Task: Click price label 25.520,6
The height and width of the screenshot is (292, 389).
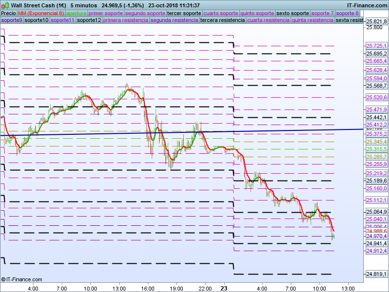Action: tap(376, 97)
